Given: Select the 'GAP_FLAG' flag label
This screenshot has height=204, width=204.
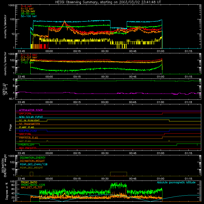Looking at the screenshot, I should click(25, 113).
